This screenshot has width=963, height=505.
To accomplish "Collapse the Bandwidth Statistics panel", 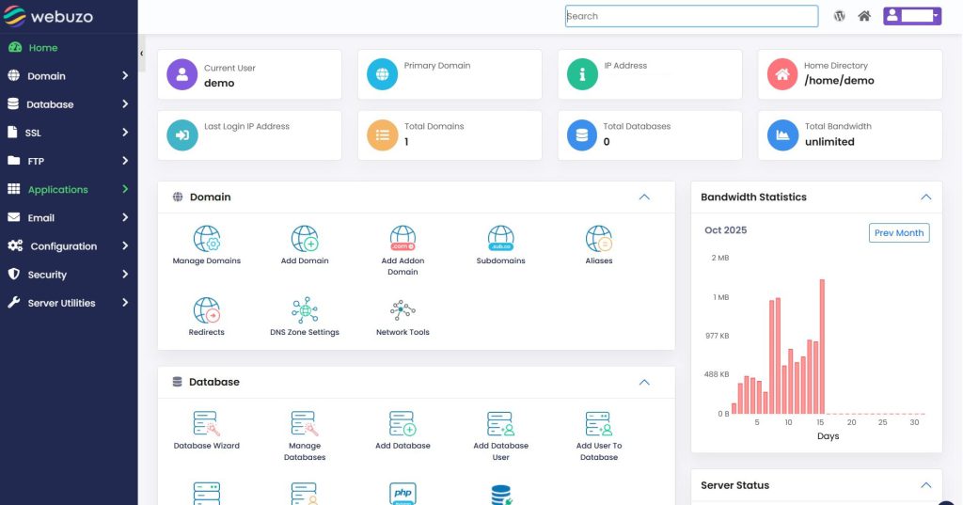I will [x=925, y=197].
